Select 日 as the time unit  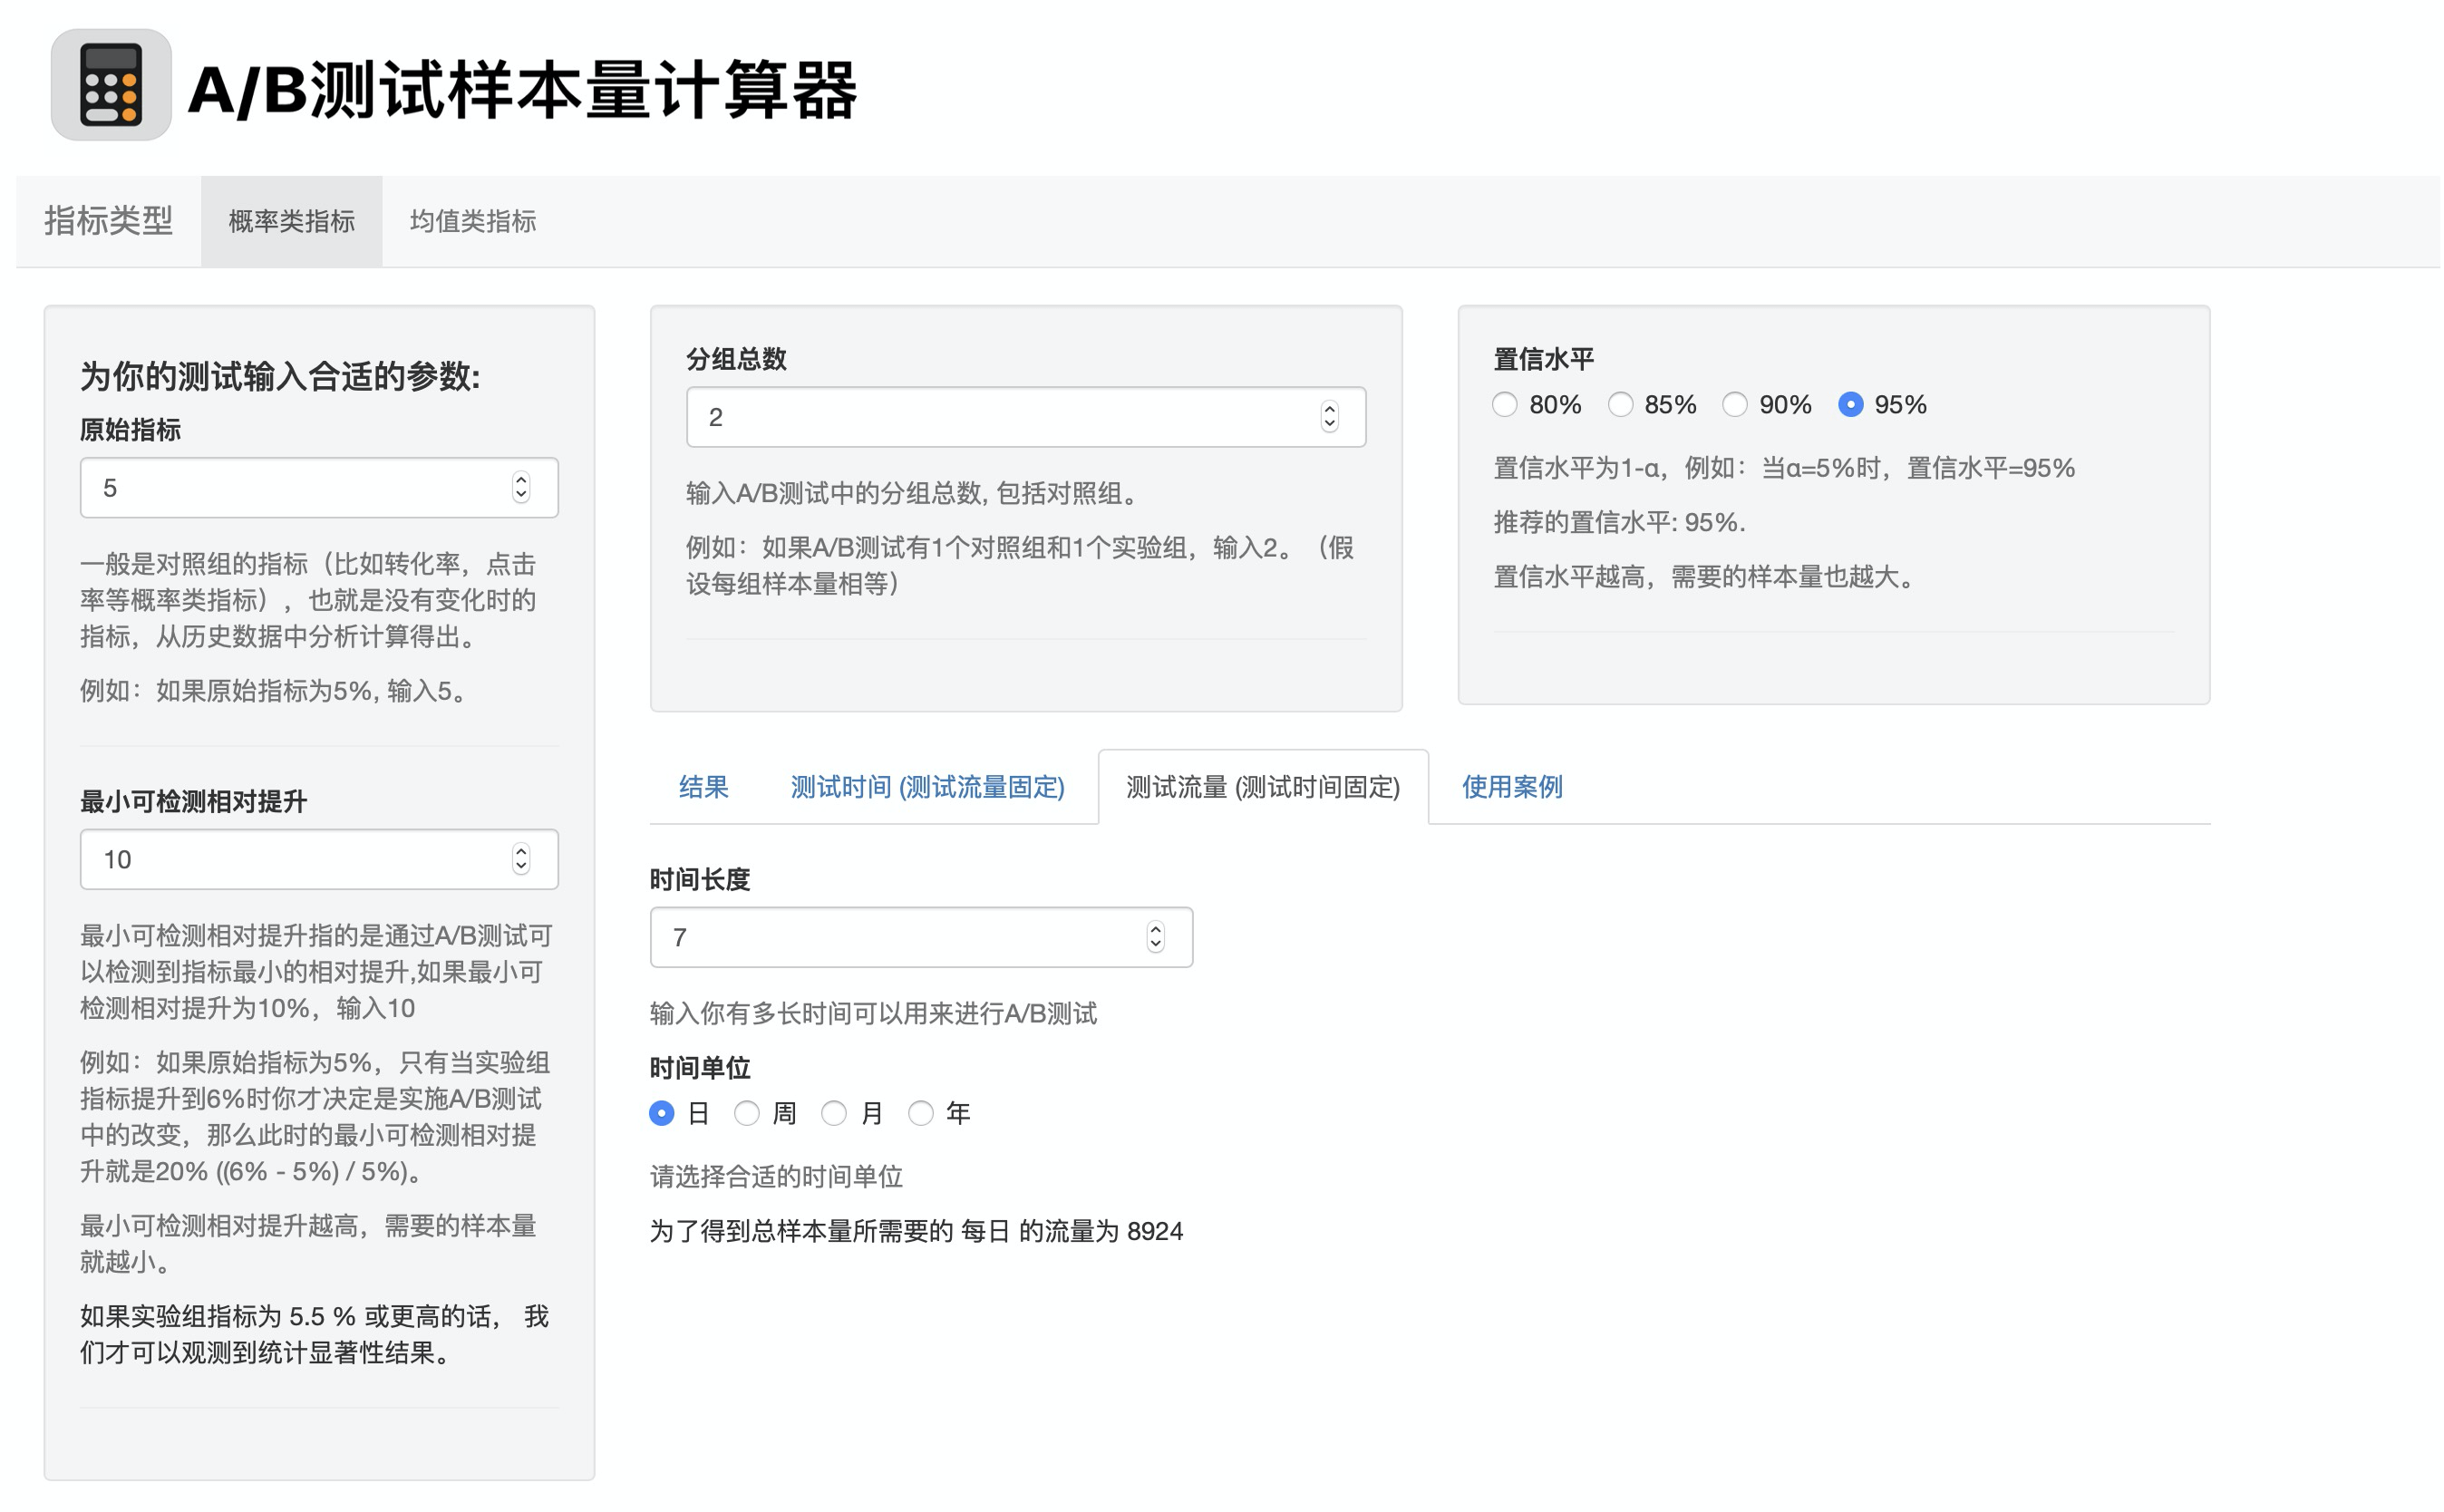click(x=661, y=1112)
